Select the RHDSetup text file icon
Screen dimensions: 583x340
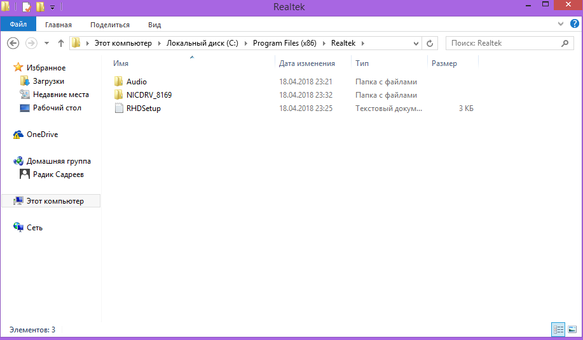(119, 108)
